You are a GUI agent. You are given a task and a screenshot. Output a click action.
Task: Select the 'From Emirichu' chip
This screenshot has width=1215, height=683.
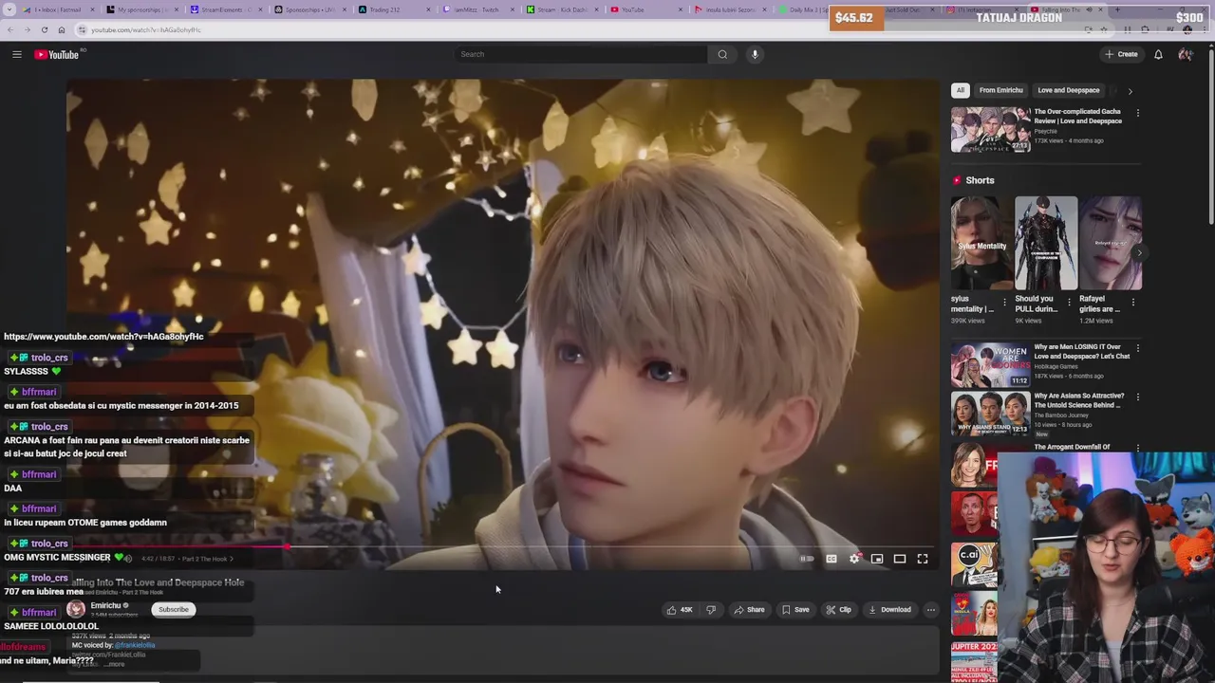[1000, 90]
